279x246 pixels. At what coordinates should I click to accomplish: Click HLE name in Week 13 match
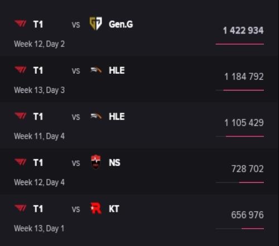117,70
